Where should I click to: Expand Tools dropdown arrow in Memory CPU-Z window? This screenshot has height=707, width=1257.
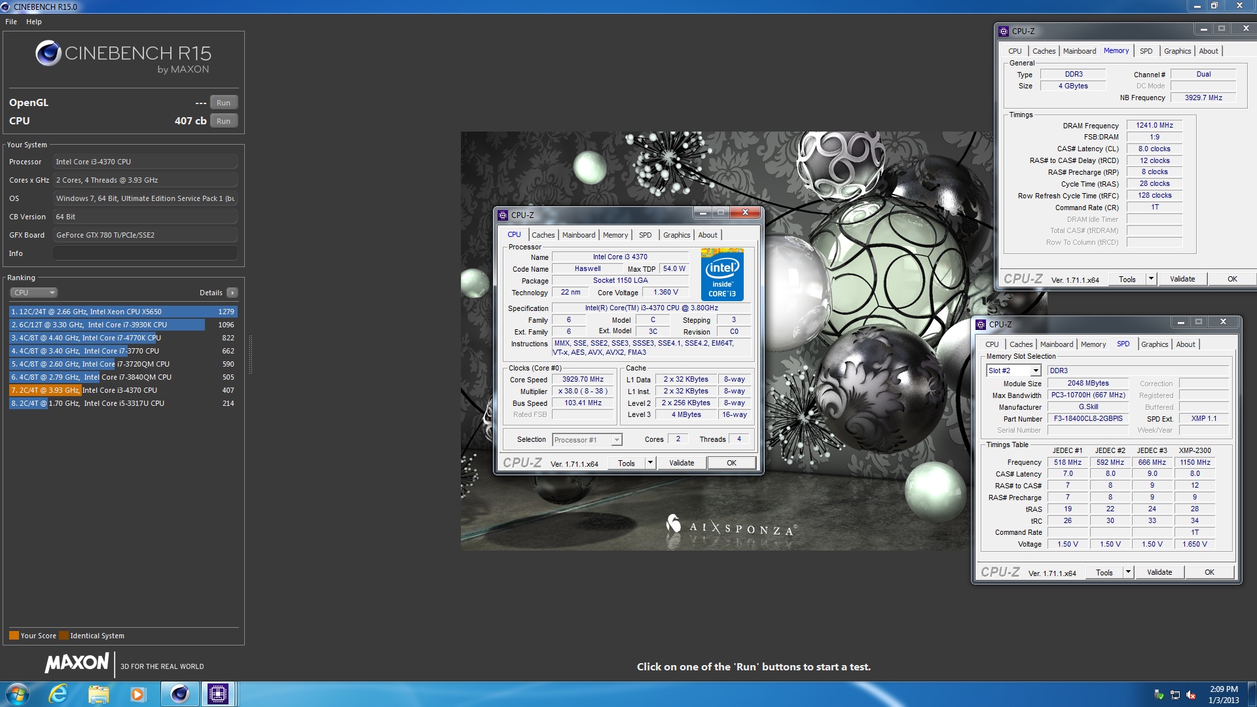coord(1151,279)
